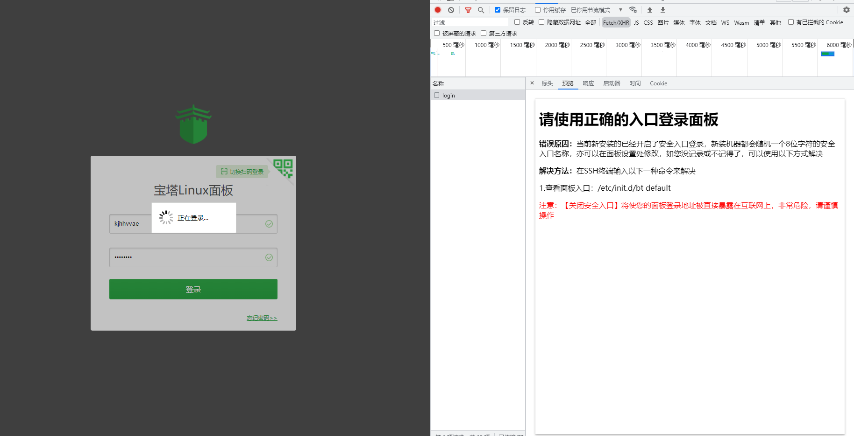Filter requests by 媒体
Image resolution: width=854 pixels, height=436 pixels.
(679, 22)
